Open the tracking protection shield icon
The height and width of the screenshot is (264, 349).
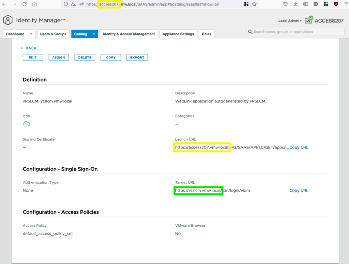(x=66, y=4)
